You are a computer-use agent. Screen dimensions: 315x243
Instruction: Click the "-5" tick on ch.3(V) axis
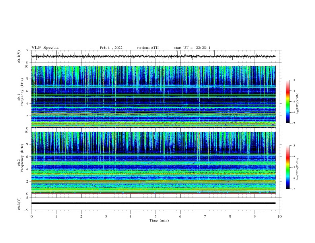click(27, 210)
